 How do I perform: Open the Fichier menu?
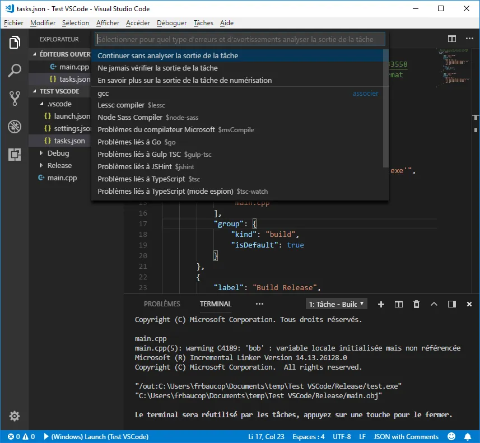click(x=13, y=23)
